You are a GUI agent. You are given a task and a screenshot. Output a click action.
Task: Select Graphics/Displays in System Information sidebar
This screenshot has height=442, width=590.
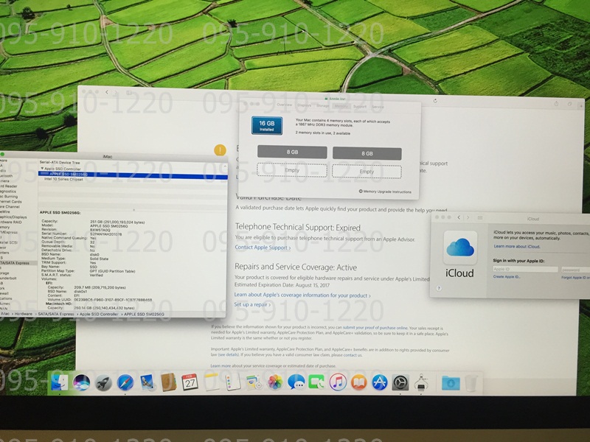[14, 217]
